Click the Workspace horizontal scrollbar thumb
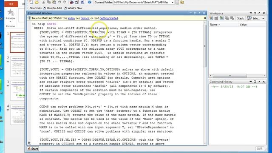This screenshot has height=153, width=272. pos(230,76)
